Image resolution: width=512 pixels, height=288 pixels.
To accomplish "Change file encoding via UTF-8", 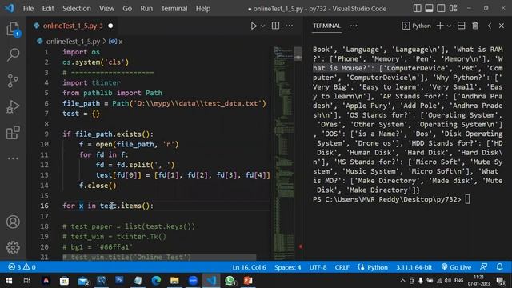I will 318,267.
